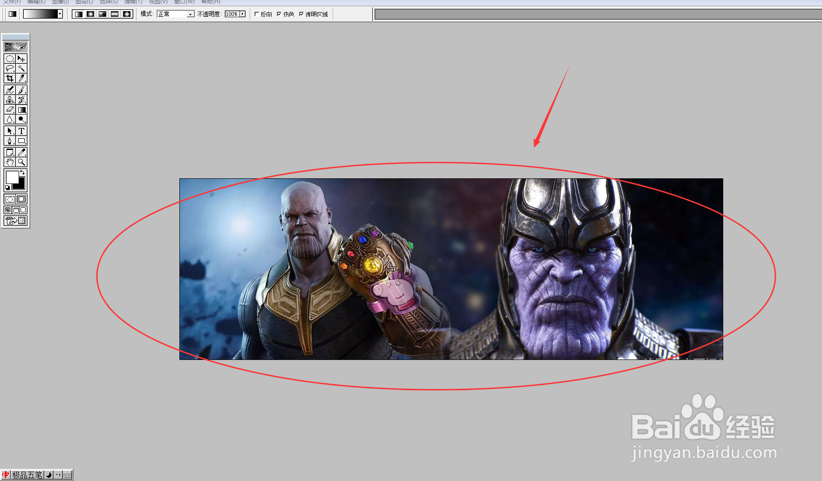Select the Type tool
Viewport: 822px width, 481px height.
point(21,131)
